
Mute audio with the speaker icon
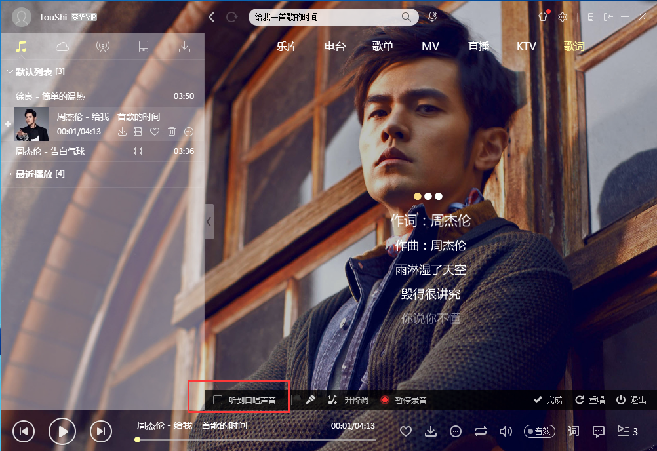(505, 431)
